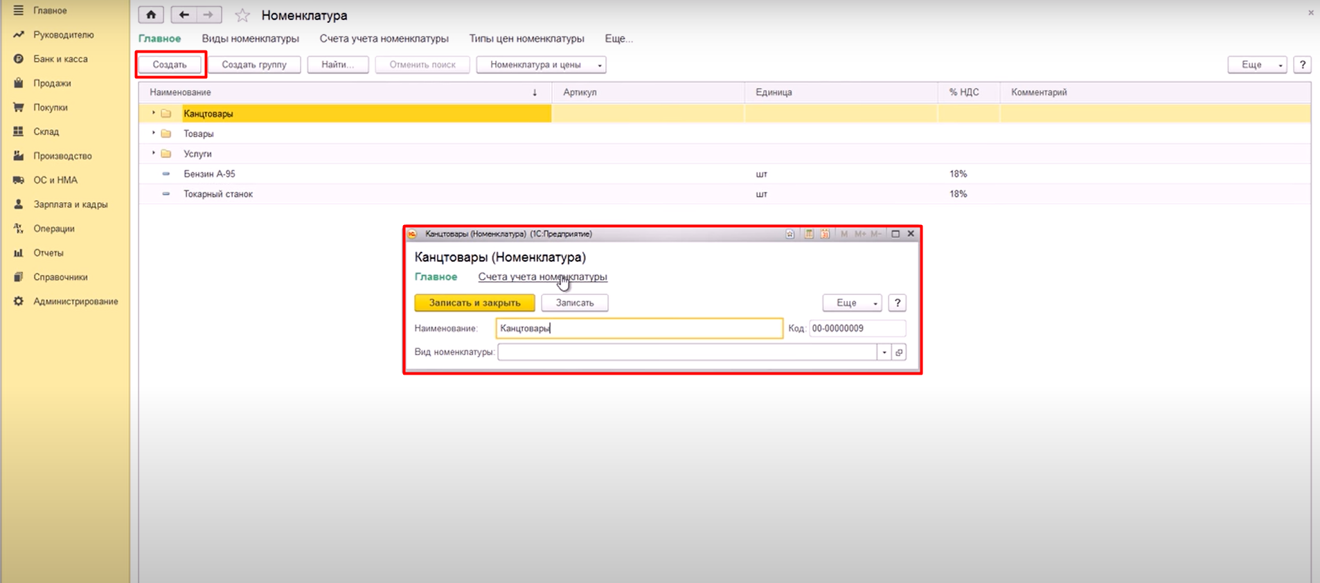Navigate back with the left arrow

pyautogui.click(x=184, y=15)
